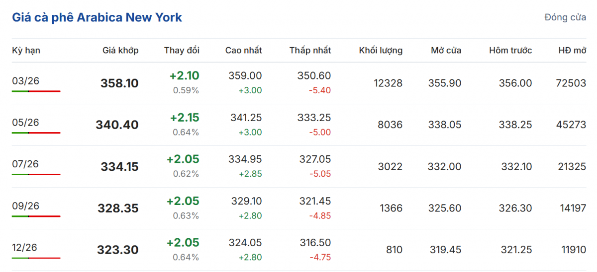The height and width of the screenshot is (272, 597).
Task: Click the 12/26 contract term
Action: click(25, 248)
